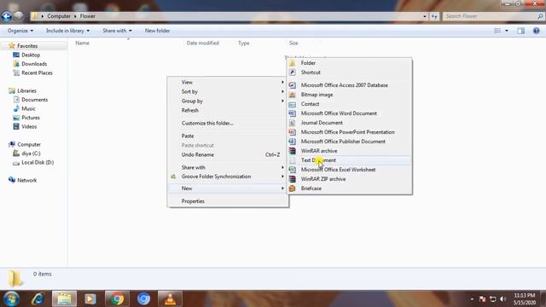Viewport: 546px width, 307px height.
Task: Launch Internet Explorer from taskbar
Action: pos(38,298)
